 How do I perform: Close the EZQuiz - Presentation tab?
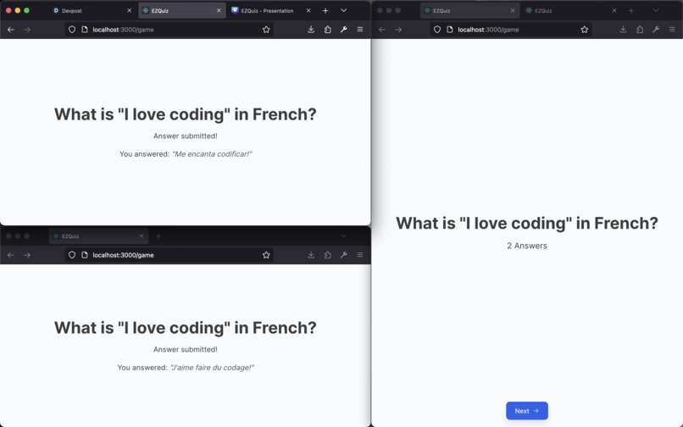[308, 10]
